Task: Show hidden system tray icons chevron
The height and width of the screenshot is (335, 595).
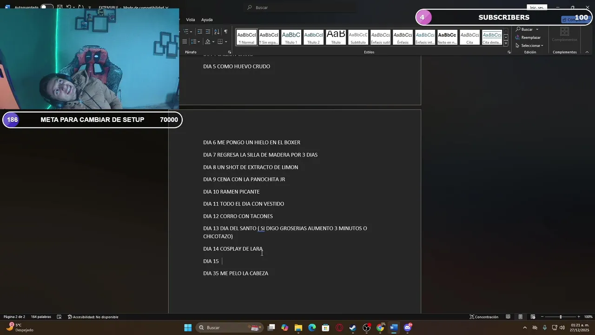Action: 525,328
